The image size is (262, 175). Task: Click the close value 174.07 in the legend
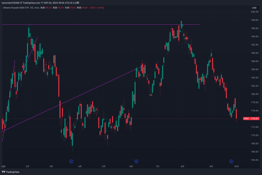[x=84, y=8]
